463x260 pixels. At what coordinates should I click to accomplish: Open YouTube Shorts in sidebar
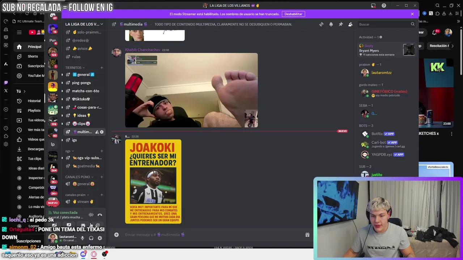[x=30, y=56]
